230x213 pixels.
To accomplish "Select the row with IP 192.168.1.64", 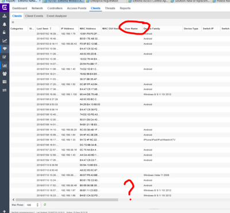I will [120, 135].
